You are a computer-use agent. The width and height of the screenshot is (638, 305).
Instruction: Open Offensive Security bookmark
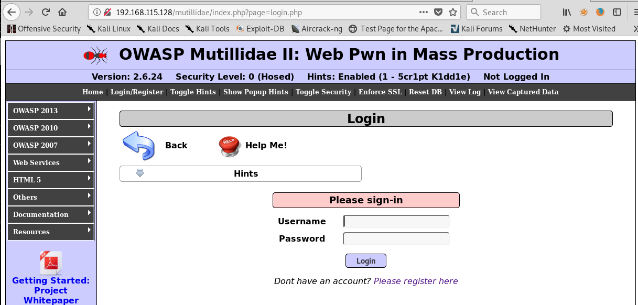(x=44, y=29)
